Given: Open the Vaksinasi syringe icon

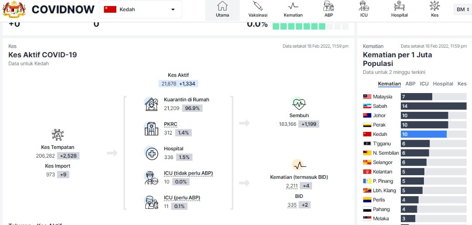Looking at the screenshot, I should pyautogui.click(x=258, y=6).
